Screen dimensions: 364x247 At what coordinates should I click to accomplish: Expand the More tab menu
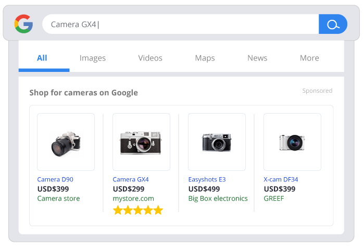[309, 58]
